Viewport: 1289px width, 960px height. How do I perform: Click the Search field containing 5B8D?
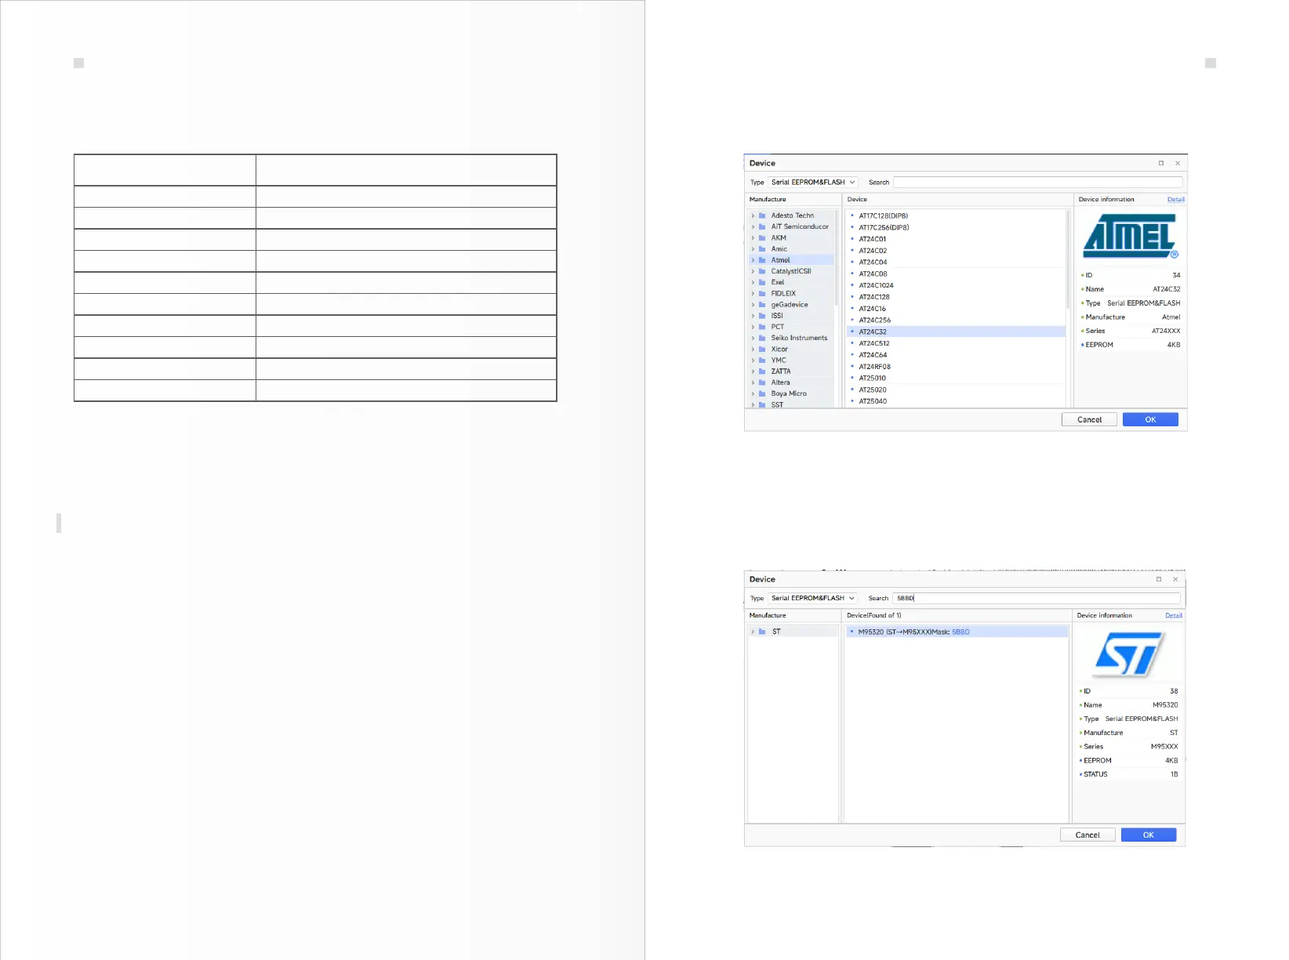pyautogui.click(x=1037, y=598)
